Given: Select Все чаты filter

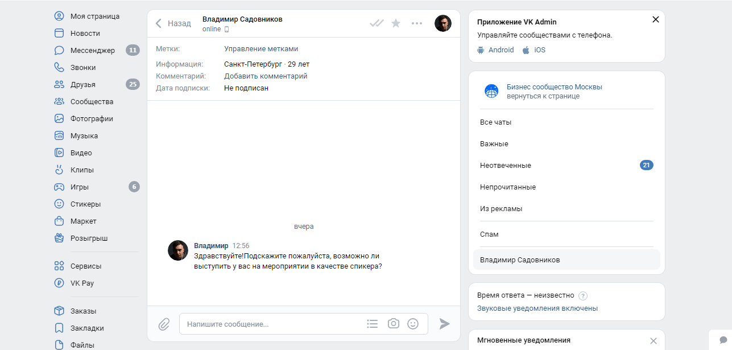Looking at the screenshot, I should coord(566,122).
